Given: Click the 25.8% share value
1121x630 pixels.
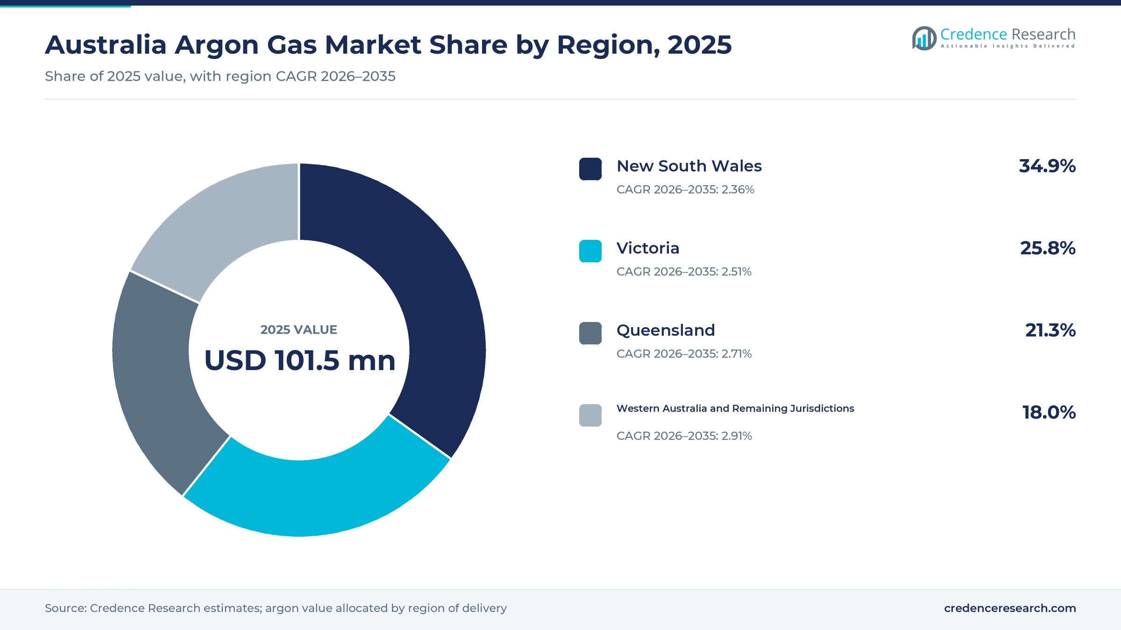Looking at the screenshot, I should click(x=1048, y=248).
